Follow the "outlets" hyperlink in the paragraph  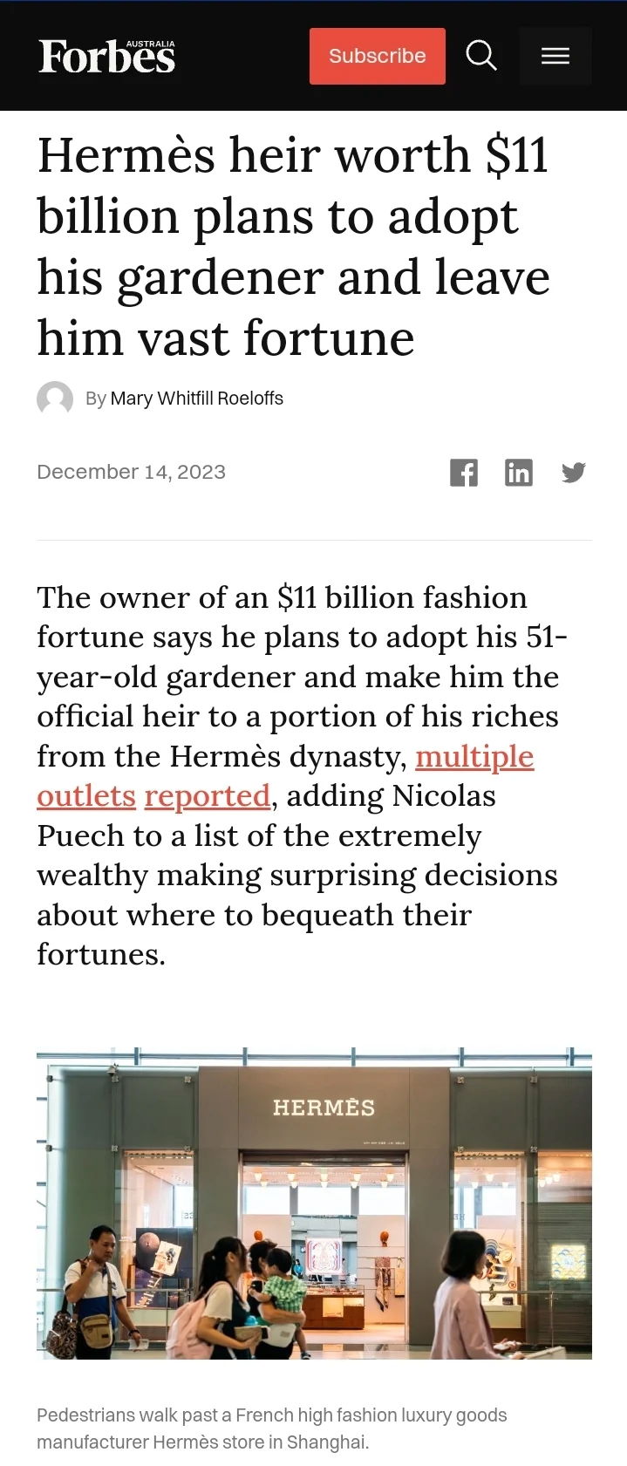click(x=86, y=795)
